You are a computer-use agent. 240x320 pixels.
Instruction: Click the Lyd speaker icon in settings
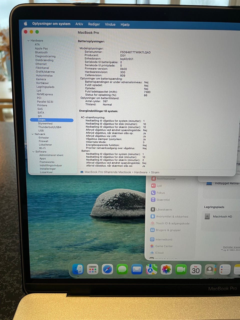click(153, 185)
